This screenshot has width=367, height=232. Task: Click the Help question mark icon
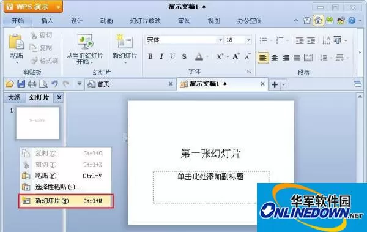(x=352, y=21)
